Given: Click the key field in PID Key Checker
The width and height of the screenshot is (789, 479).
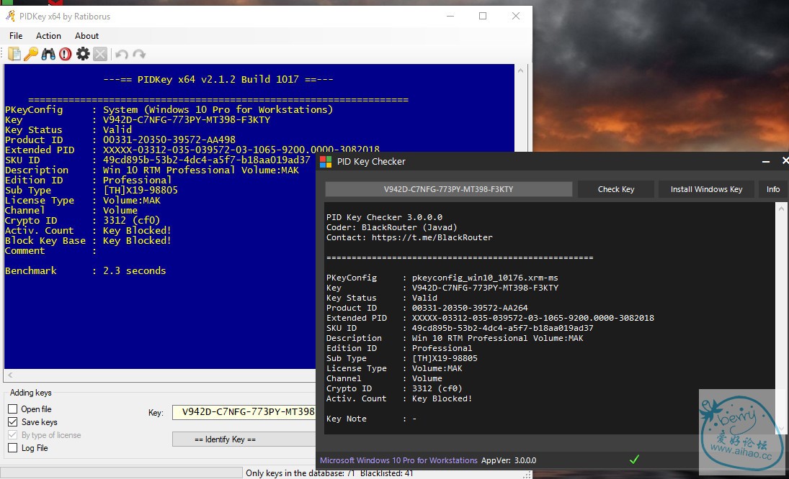Looking at the screenshot, I should click(x=448, y=189).
